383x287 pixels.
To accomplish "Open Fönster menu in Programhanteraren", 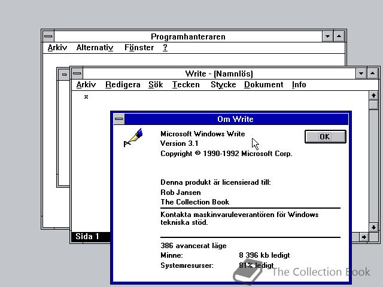I will click(x=139, y=47).
